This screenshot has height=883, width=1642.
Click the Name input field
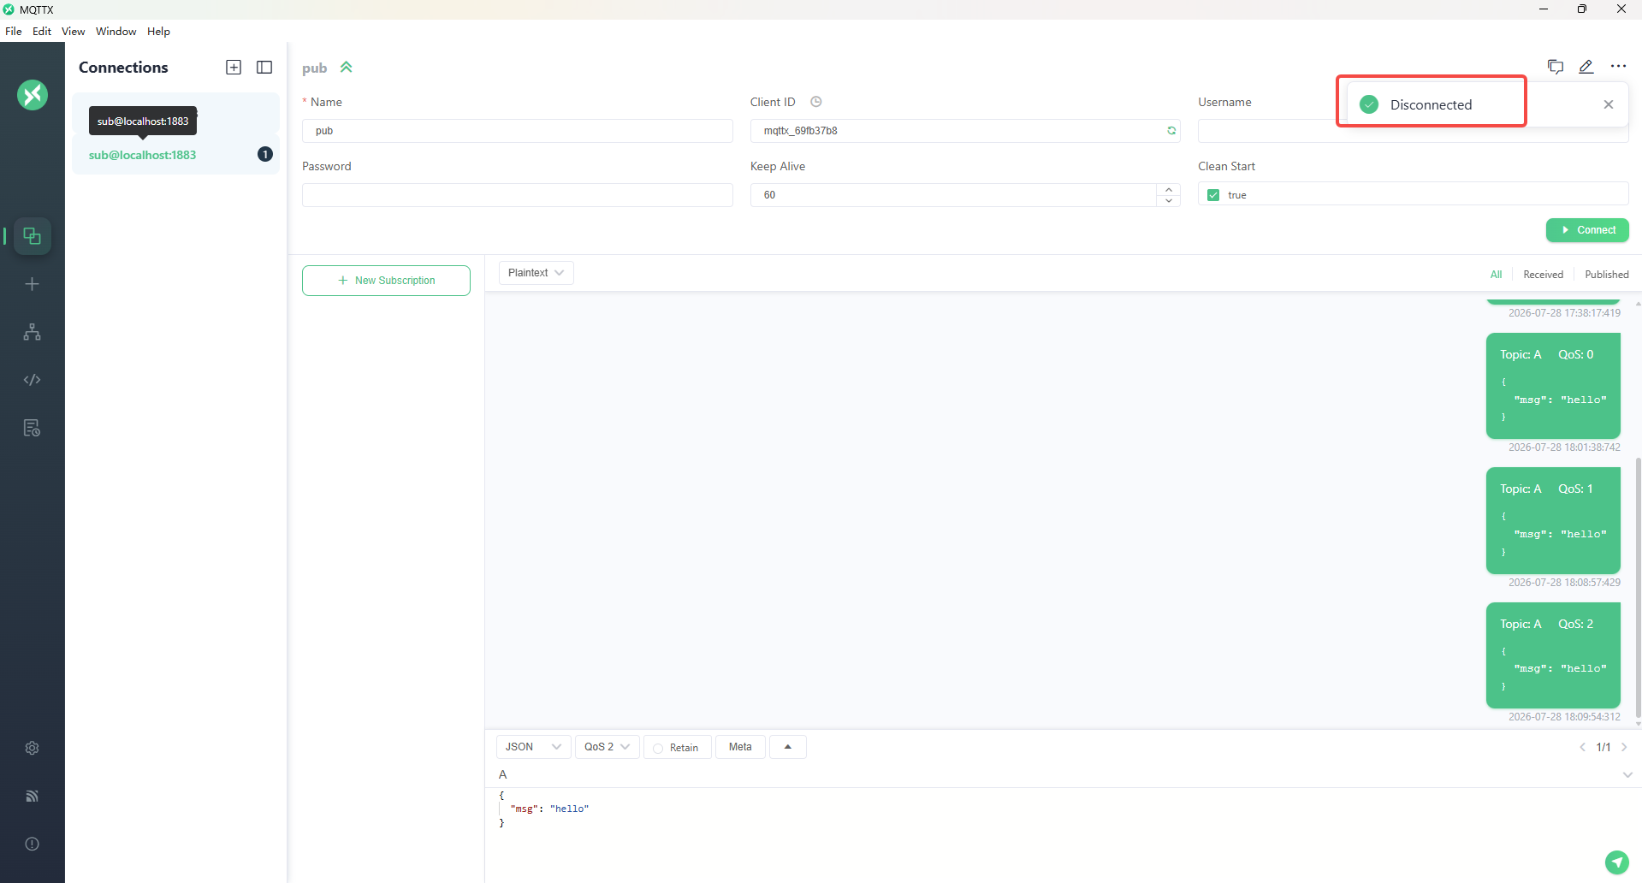[x=518, y=131]
